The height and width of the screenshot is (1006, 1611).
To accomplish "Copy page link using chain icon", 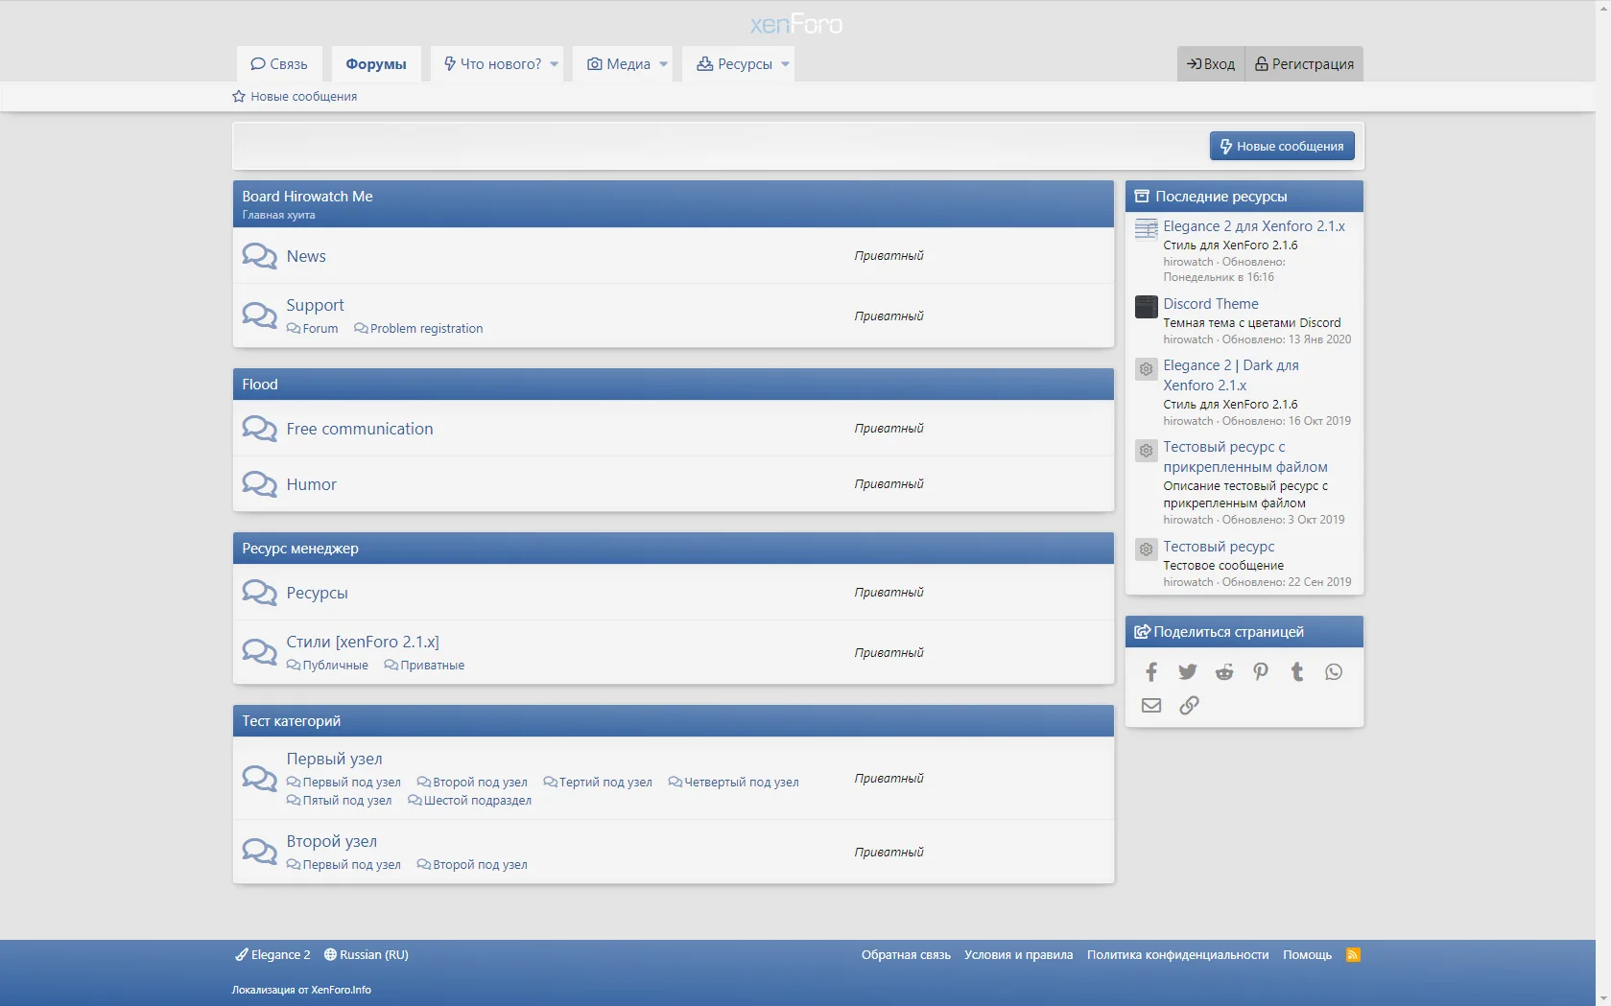I will (x=1189, y=706).
